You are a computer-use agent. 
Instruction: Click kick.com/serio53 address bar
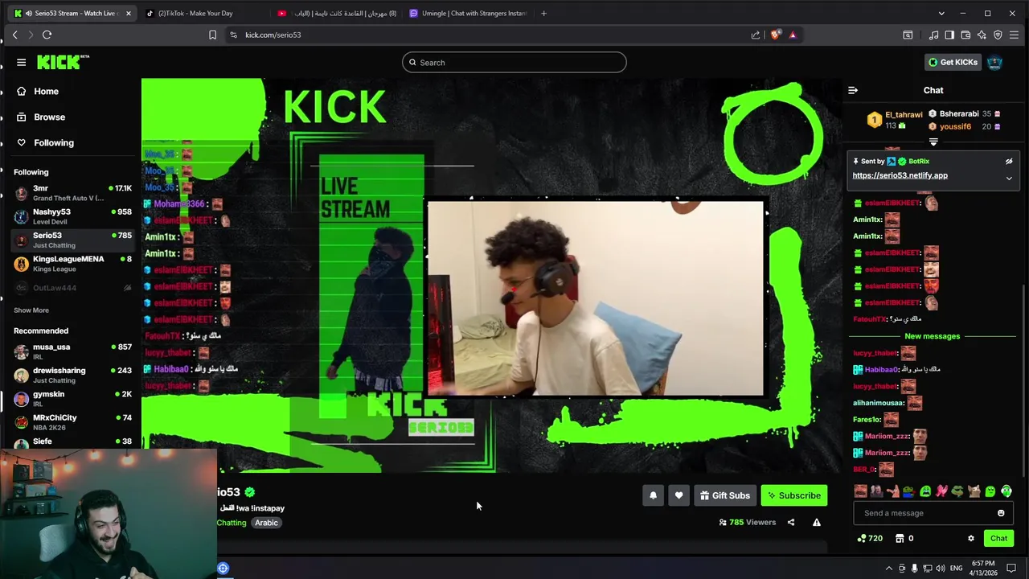[x=273, y=35]
